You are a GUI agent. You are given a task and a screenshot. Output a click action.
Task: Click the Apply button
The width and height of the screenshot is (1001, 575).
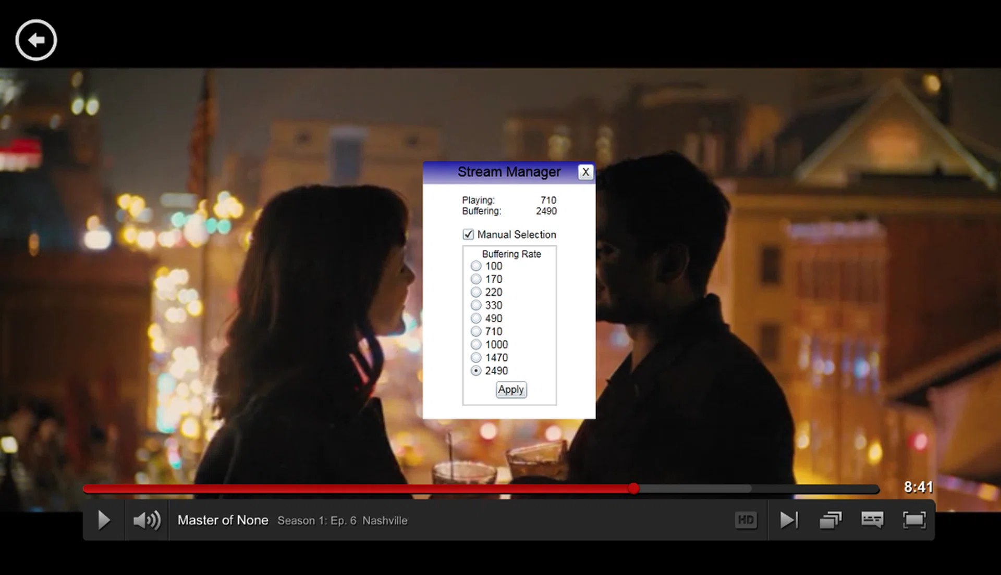point(511,390)
